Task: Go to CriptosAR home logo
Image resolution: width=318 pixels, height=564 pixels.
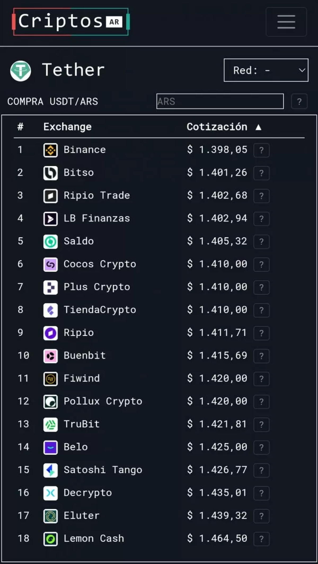Action: (x=71, y=22)
